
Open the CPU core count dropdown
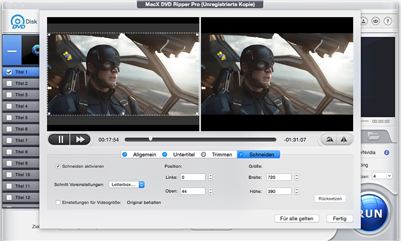(382, 176)
